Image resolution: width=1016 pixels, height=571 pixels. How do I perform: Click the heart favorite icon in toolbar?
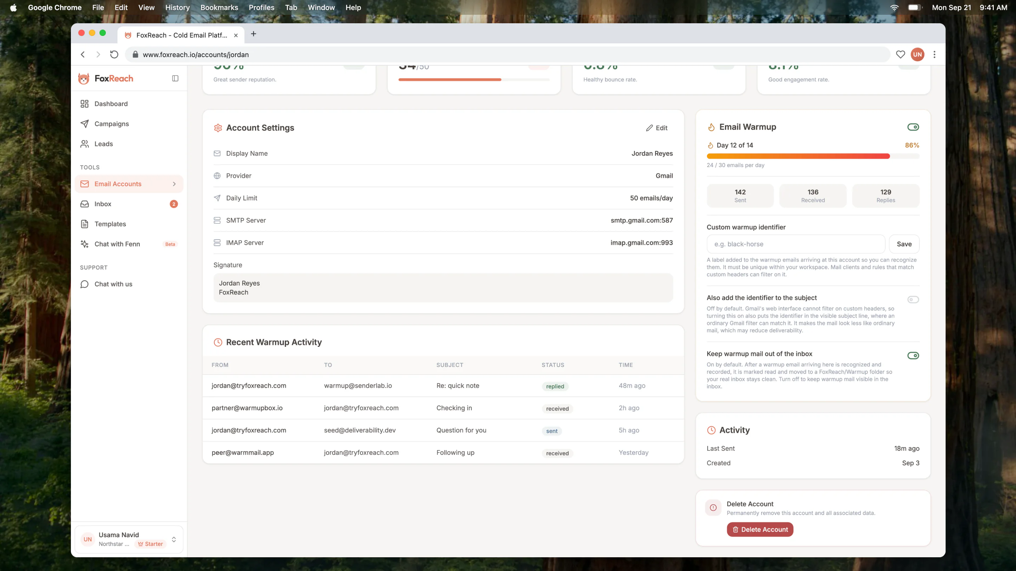click(900, 54)
